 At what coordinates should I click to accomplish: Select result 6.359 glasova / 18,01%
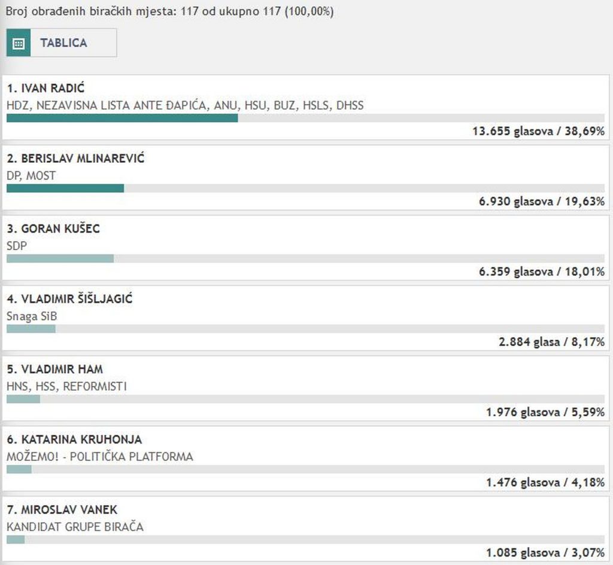542,272
